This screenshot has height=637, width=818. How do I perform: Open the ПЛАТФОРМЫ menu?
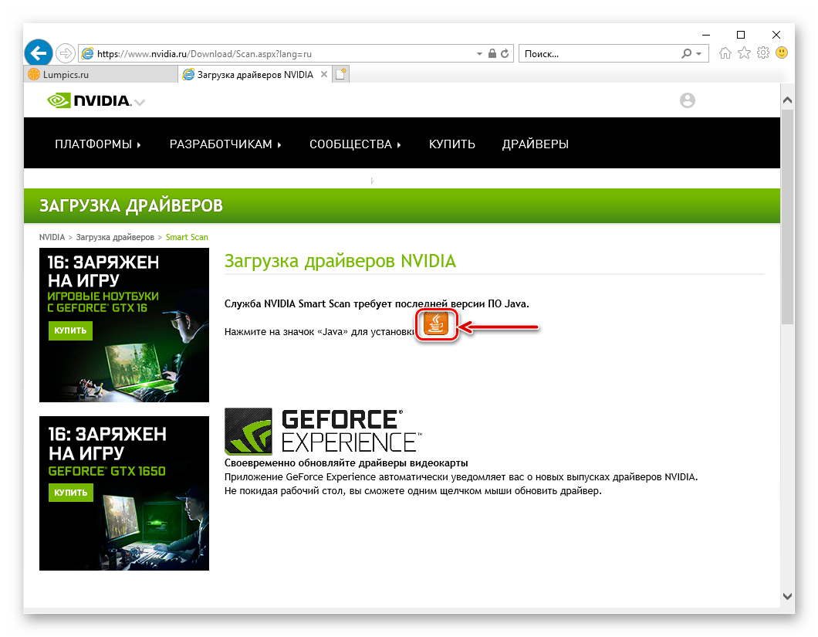[97, 144]
